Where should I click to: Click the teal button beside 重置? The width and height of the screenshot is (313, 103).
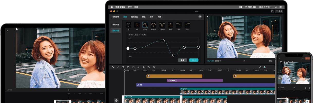(x=194, y=60)
